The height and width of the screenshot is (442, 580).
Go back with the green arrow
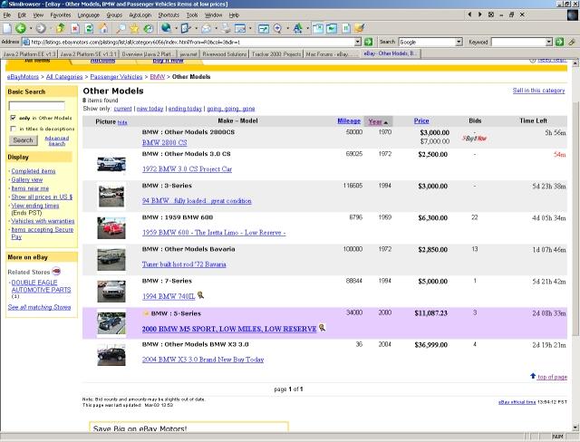(21, 28)
